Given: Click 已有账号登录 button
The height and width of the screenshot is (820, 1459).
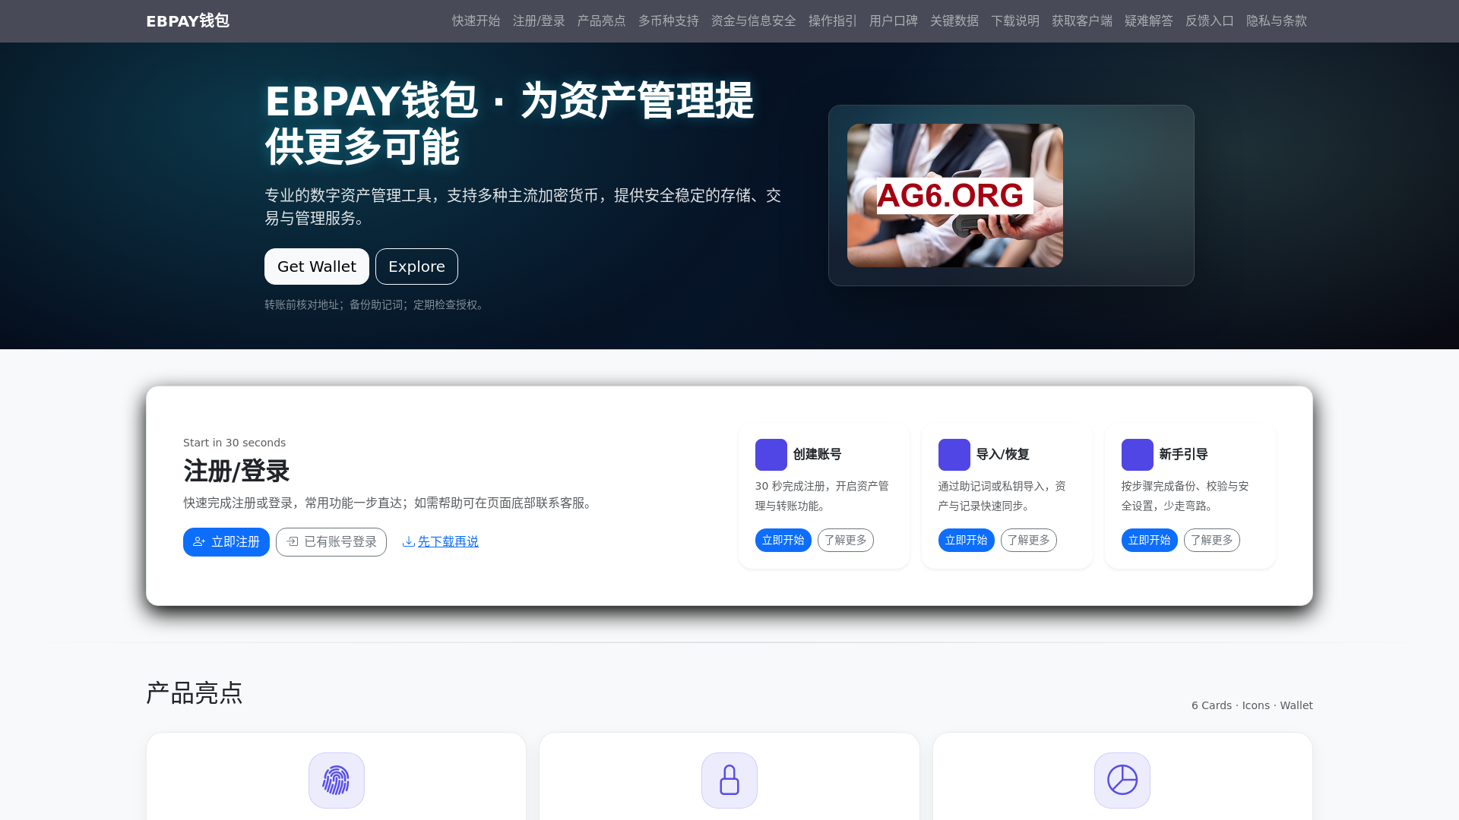Looking at the screenshot, I should point(331,542).
